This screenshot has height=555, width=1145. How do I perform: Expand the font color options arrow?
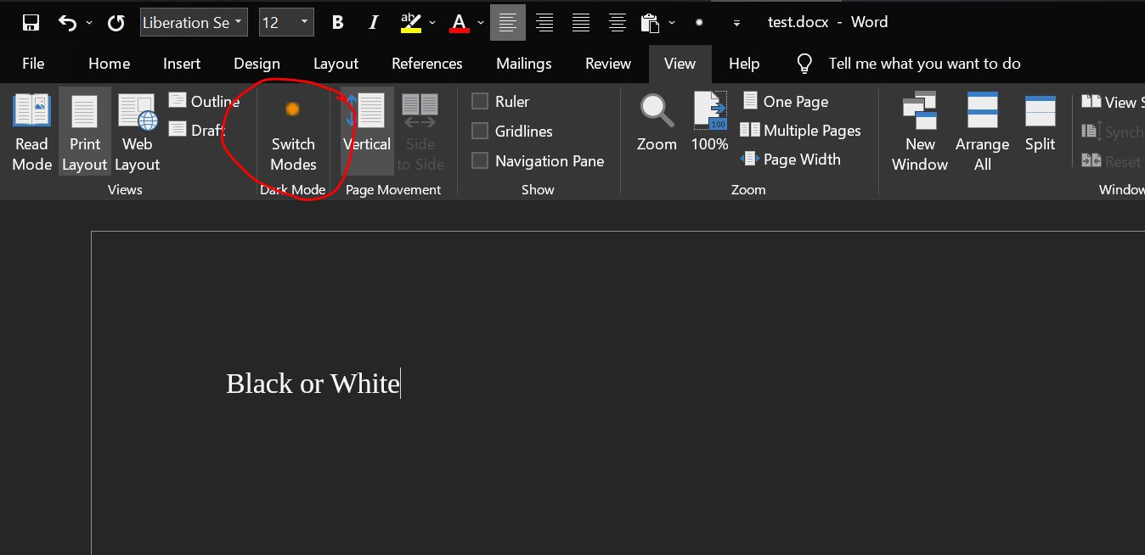(x=481, y=23)
